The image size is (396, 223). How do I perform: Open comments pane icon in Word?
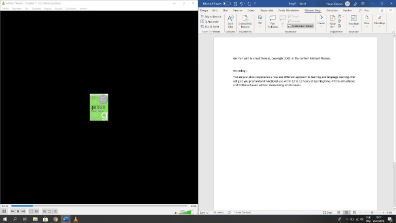coord(391,10)
